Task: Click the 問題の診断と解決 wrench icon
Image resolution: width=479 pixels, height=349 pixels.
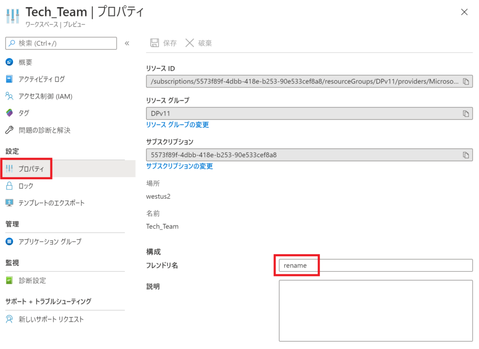Action: click(9, 130)
